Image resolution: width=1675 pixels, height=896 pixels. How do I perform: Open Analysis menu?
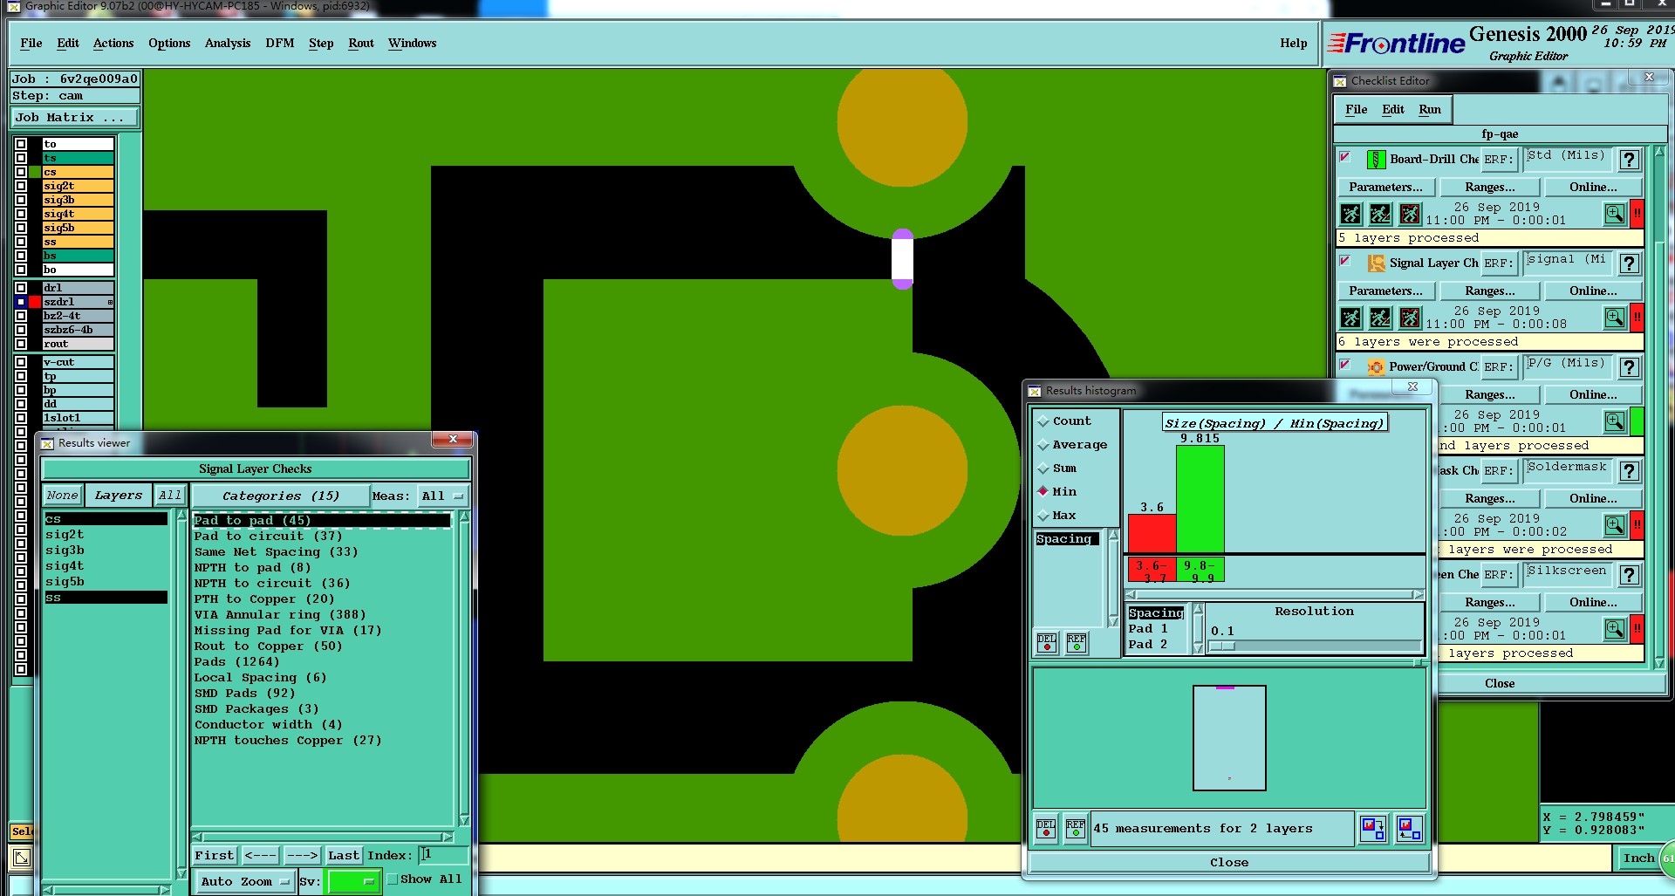[228, 43]
